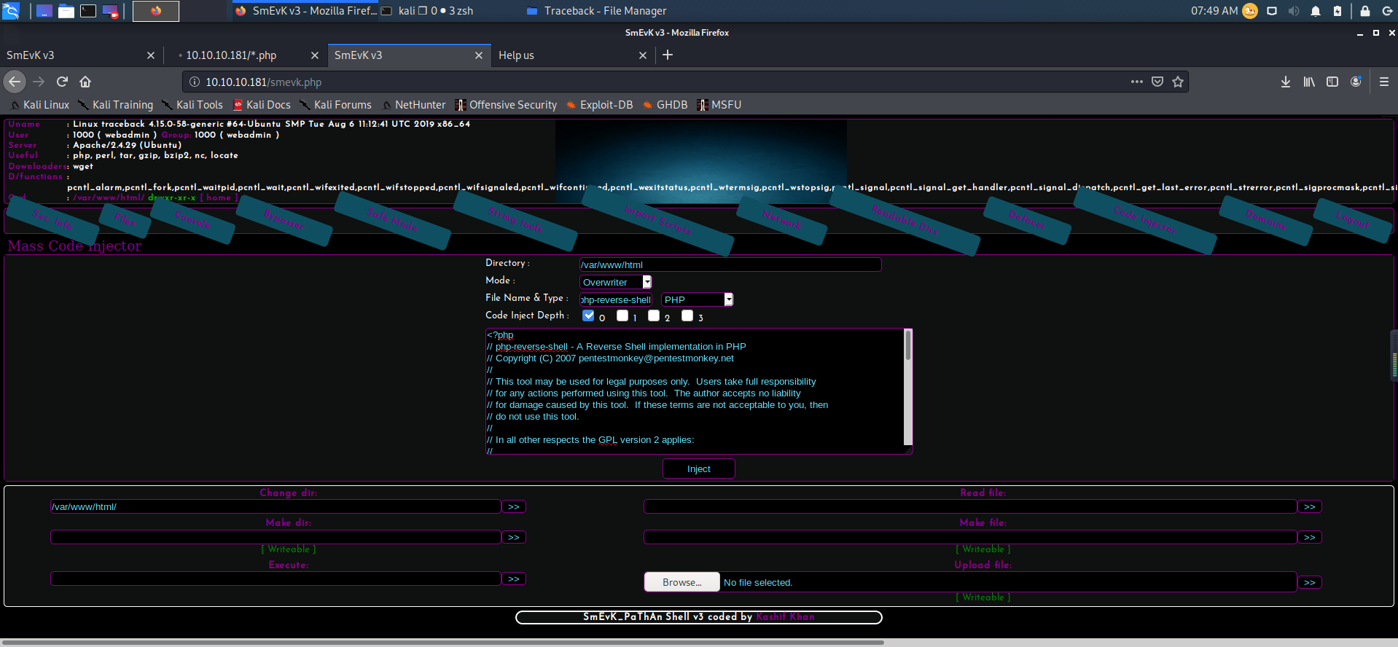The width and height of the screenshot is (1398, 647).
Task: Click the Firefox home icon
Action: [85, 82]
